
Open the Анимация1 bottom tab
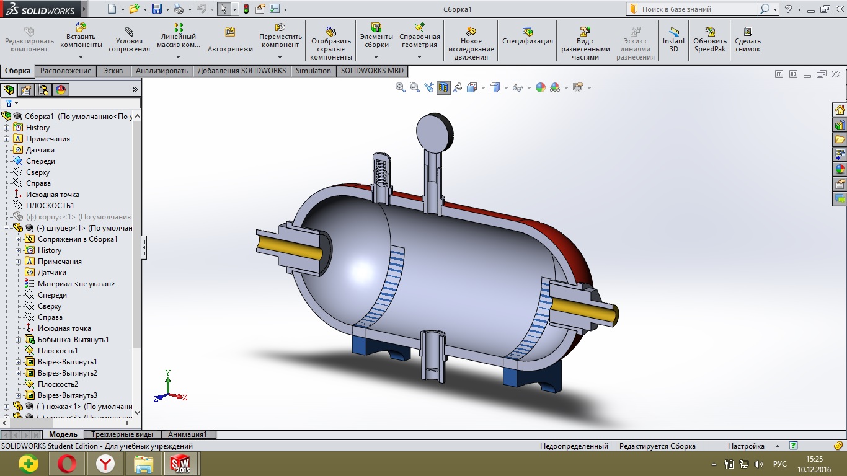[x=187, y=434]
